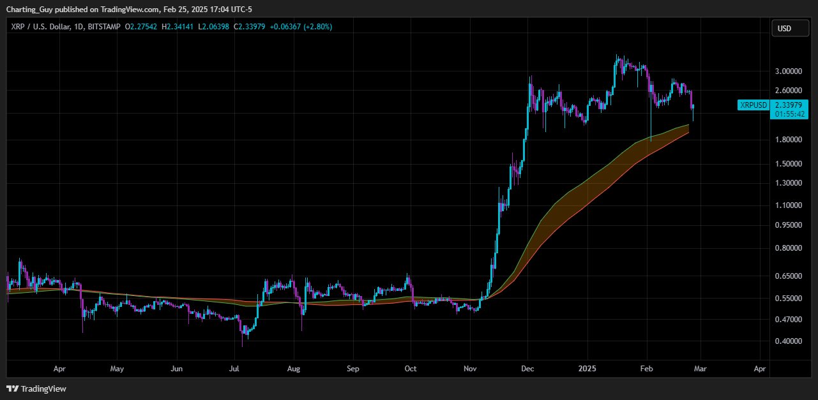The width and height of the screenshot is (818, 400).
Task: Click the +0.06367 (+2.80%) change text
Action: [301, 27]
